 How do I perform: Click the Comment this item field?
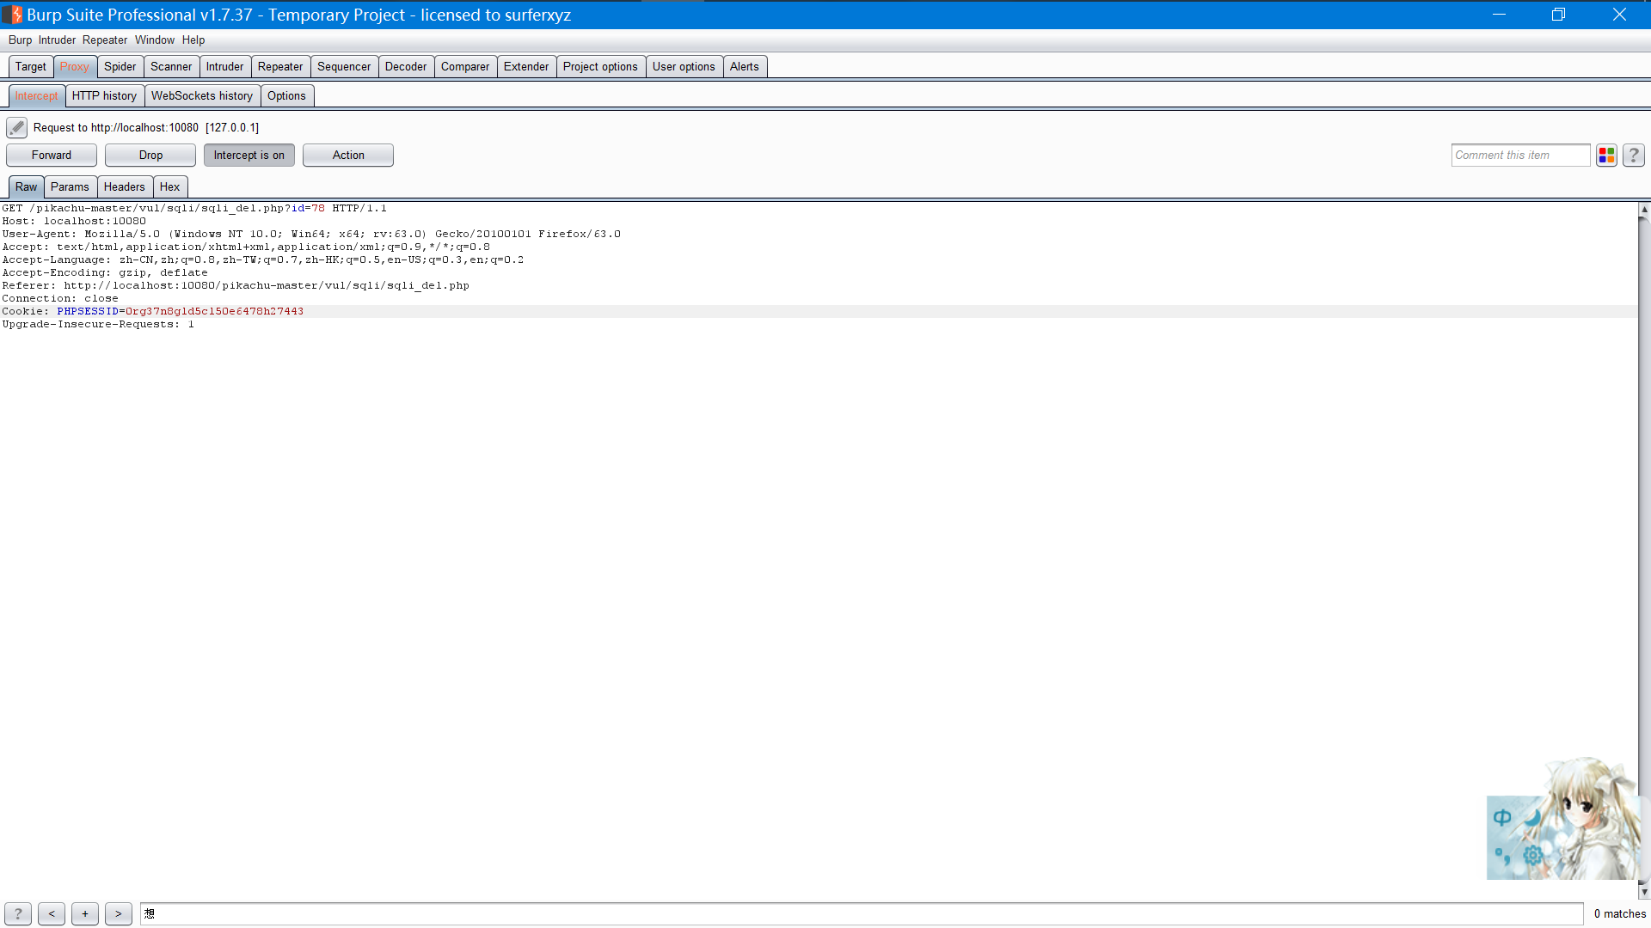tap(1519, 156)
